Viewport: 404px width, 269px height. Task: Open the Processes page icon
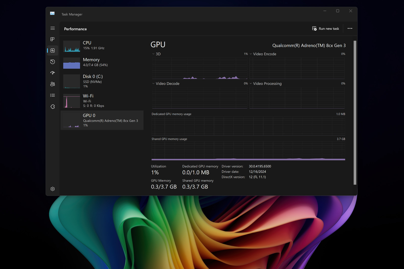[x=53, y=39]
